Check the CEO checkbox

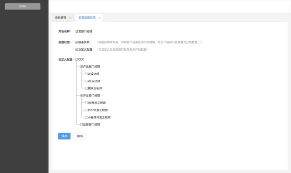[76, 59]
